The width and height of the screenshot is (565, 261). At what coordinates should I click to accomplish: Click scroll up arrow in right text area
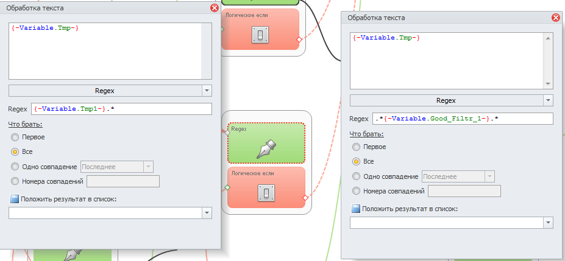click(x=548, y=38)
